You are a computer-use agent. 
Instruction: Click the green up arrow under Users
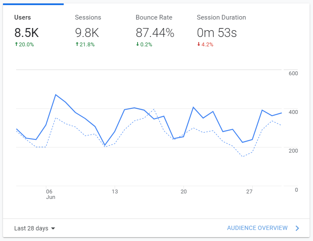click(17, 44)
